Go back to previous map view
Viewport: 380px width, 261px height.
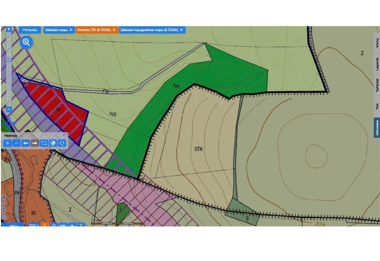[x=26, y=143]
